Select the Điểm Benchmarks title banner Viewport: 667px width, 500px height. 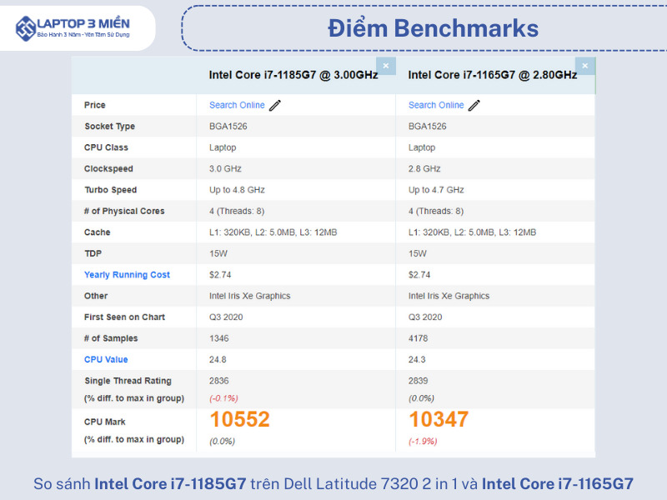[x=432, y=28]
